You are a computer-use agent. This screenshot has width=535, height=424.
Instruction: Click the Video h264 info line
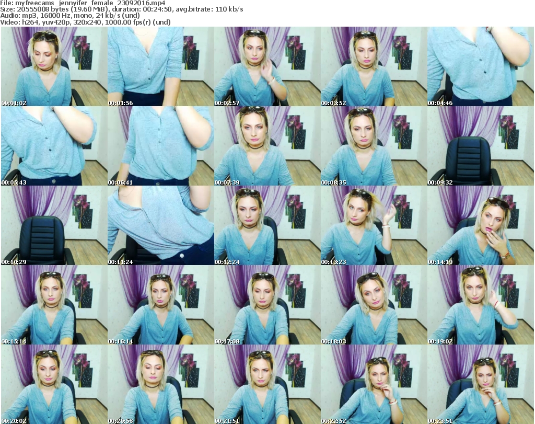click(x=85, y=22)
